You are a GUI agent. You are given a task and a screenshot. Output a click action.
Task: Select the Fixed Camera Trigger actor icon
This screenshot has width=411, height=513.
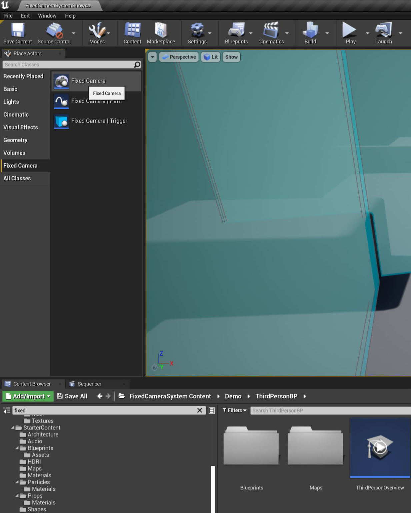tap(61, 121)
